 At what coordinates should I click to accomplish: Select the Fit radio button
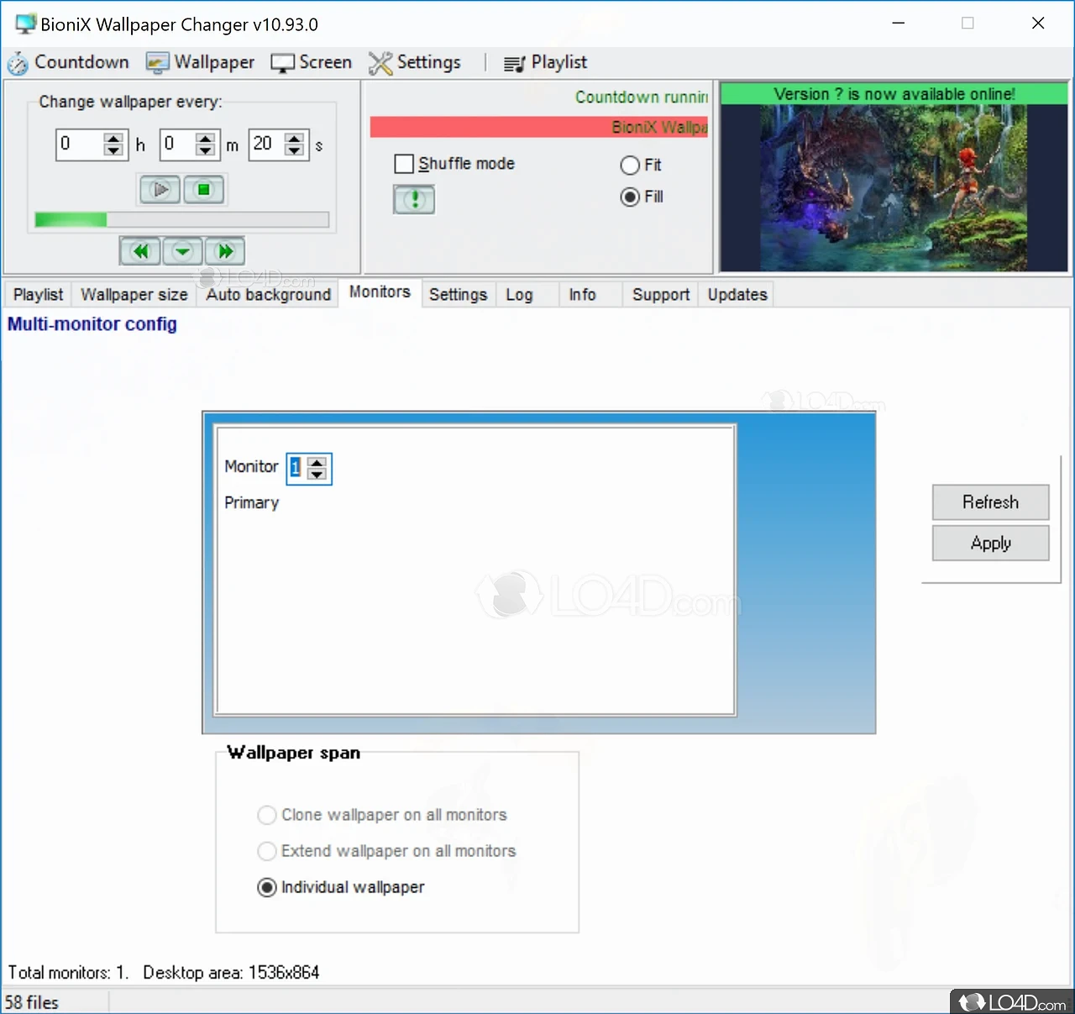(630, 165)
